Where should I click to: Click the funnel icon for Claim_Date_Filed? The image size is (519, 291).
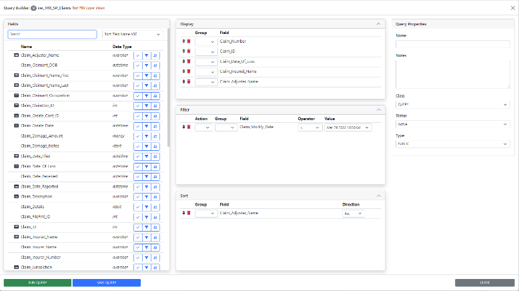(x=146, y=157)
